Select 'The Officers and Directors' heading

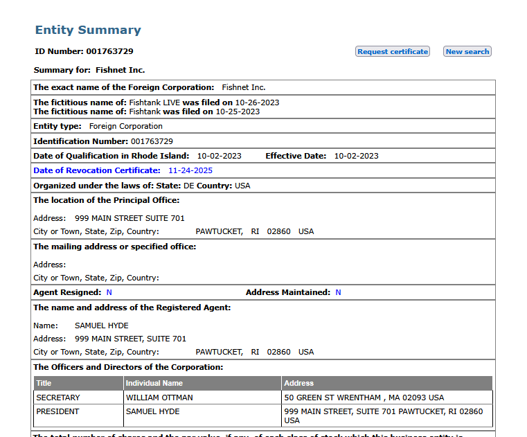(x=128, y=367)
